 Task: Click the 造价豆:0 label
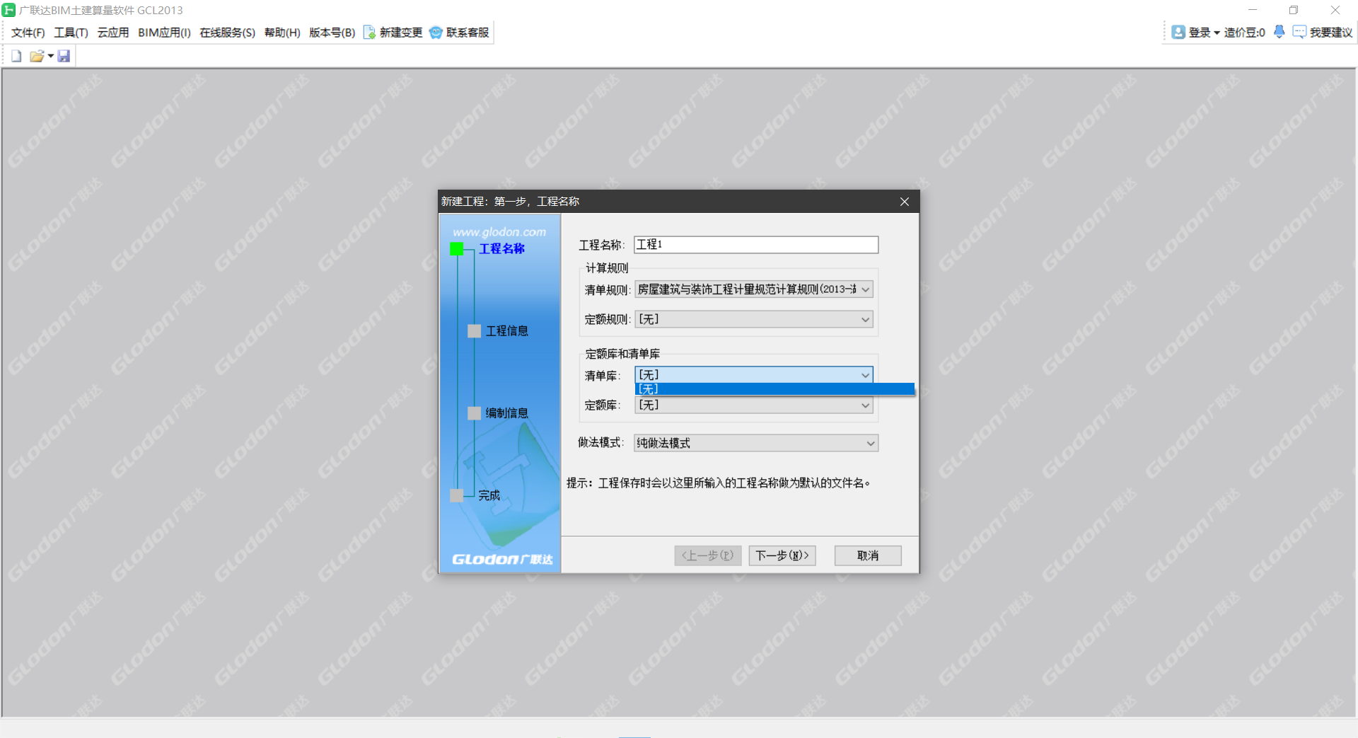coord(1244,33)
